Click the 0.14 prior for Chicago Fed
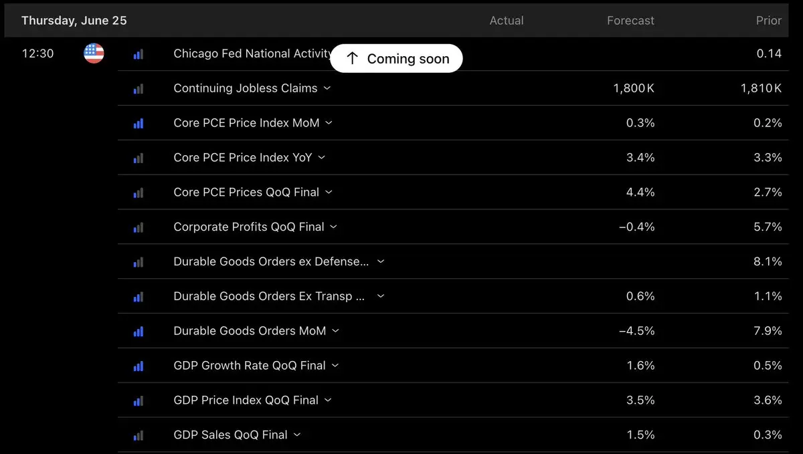Image resolution: width=803 pixels, height=454 pixels. pos(769,53)
